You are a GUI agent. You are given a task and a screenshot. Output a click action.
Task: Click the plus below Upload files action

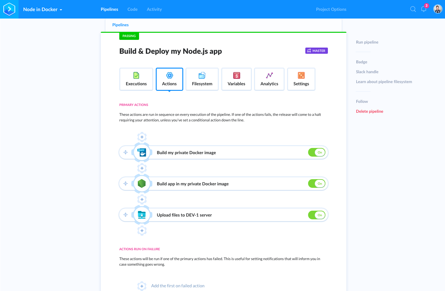coord(142,230)
